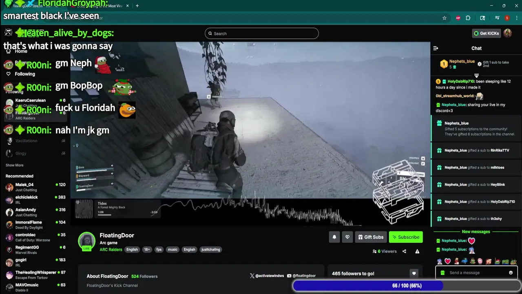The width and height of the screenshot is (522, 294).
Task: Open KaeruCaerulean's channel in Following
Action: pyautogui.click(x=36, y=102)
